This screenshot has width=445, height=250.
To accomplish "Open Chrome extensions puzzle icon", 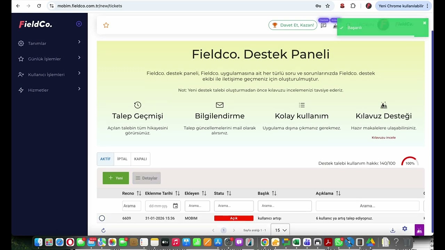I will pyautogui.click(x=353, y=6).
